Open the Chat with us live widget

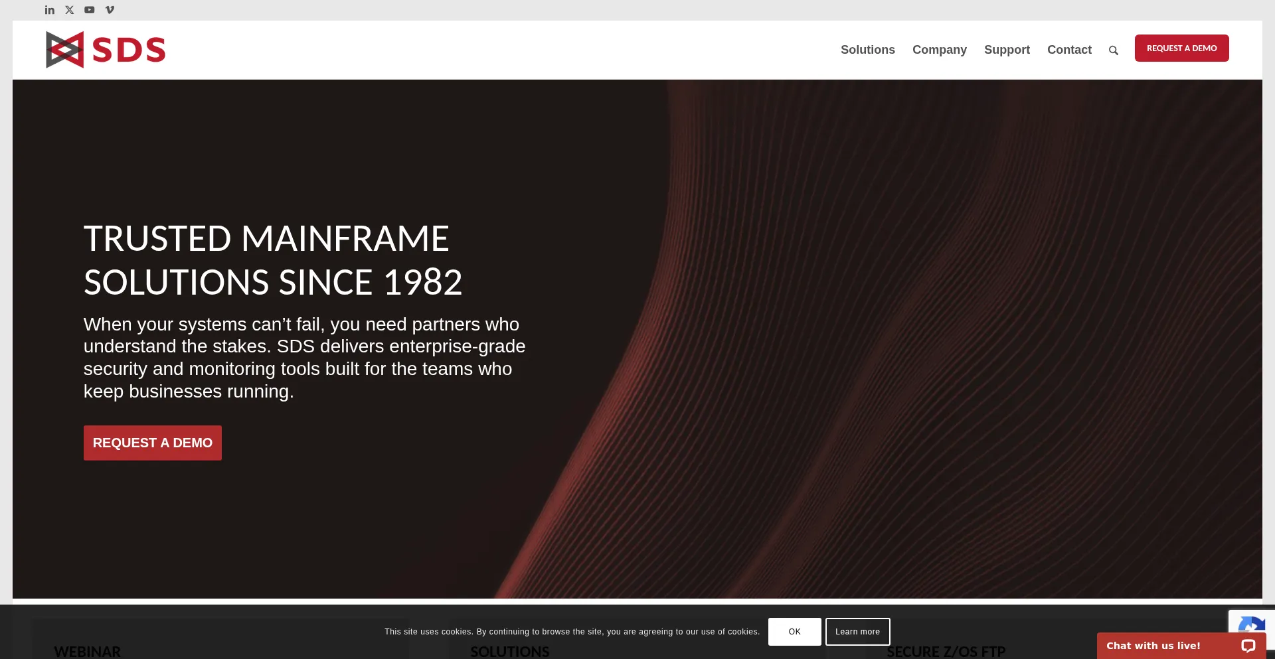point(1181,646)
